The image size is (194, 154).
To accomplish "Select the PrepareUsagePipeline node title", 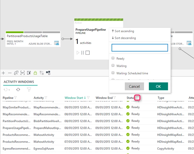I will [91, 30].
